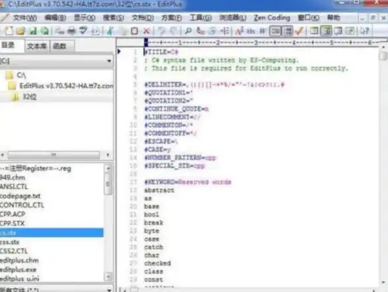Toggle line numbers display button

[x=288, y=31]
